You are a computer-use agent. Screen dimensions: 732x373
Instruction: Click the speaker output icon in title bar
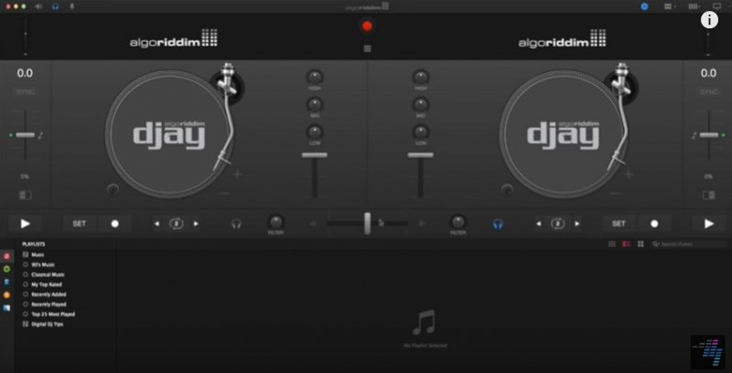point(38,6)
